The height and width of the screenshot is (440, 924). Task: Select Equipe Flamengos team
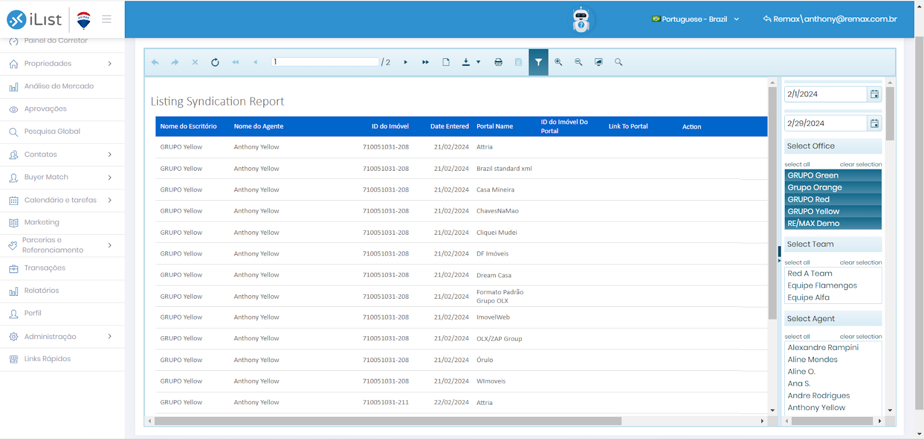833,285
